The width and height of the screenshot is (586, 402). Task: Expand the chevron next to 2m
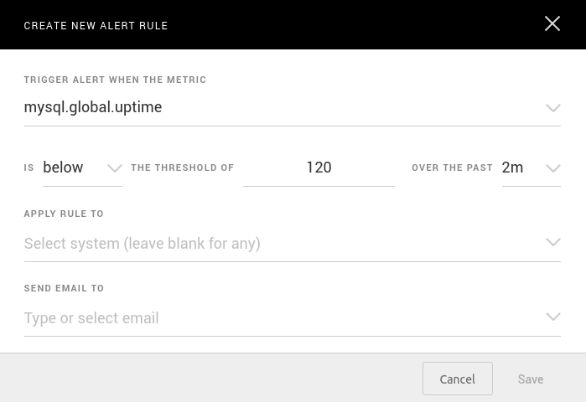(x=552, y=168)
